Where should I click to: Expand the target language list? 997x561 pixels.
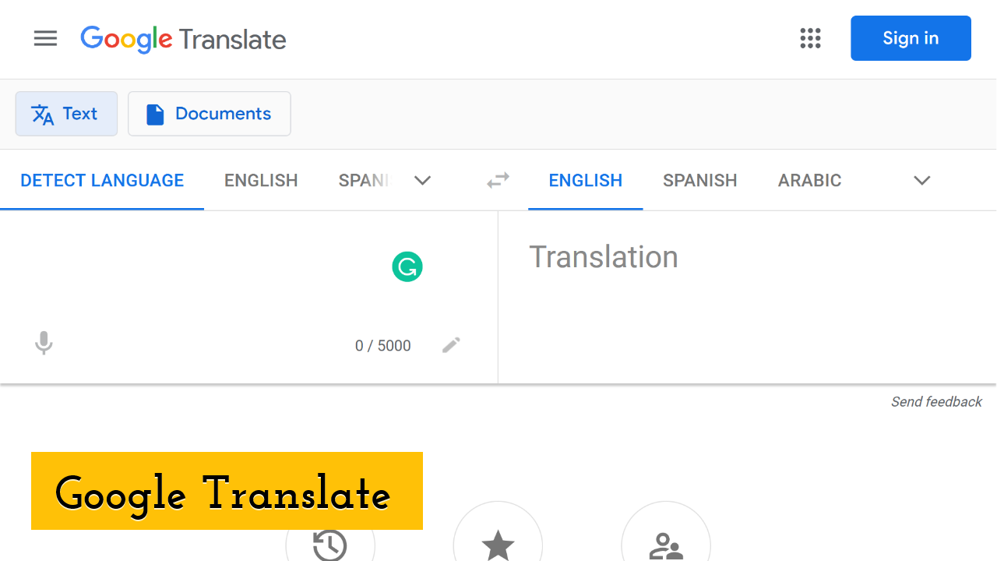(x=922, y=181)
